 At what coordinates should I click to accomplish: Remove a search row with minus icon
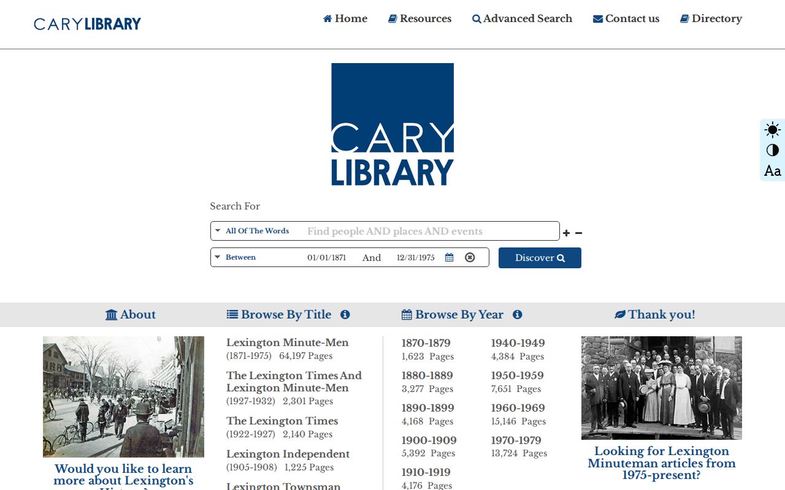tap(578, 233)
